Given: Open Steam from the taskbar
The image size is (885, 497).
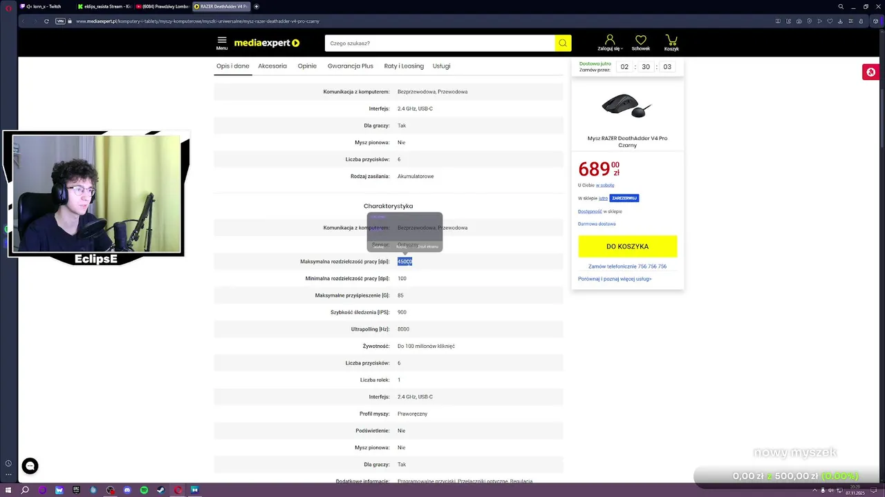Looking at the screenshot, I should click(x=160, y=490).
